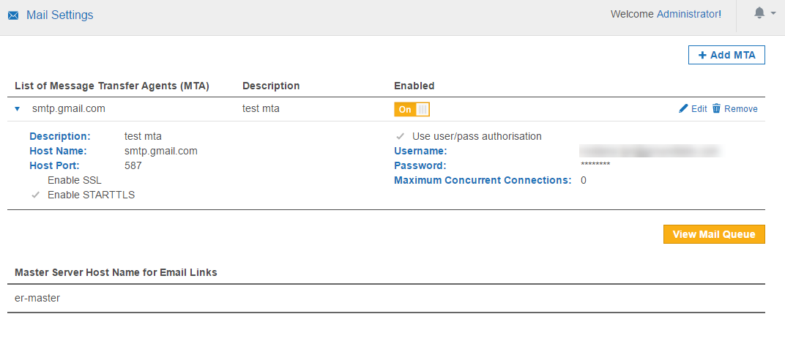Open the notification bell icon
785x344 pixels.
point(759,13)
